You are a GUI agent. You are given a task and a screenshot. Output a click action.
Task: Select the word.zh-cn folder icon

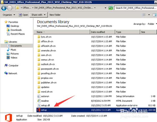pyautogui.click(x=39, y=92)
